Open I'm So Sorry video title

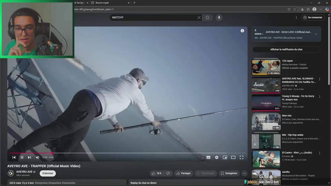(x=298, y=98)
